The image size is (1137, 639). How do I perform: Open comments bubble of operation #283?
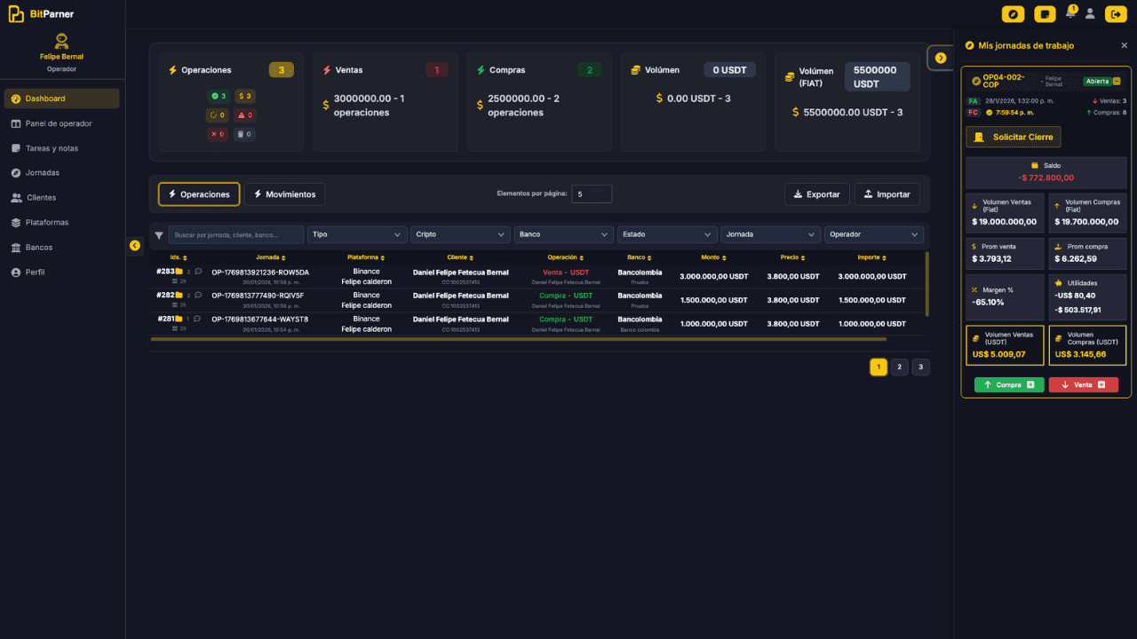pos(198,272)
